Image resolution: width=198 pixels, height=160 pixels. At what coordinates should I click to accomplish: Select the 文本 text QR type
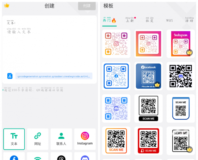[x=14, y=139]
